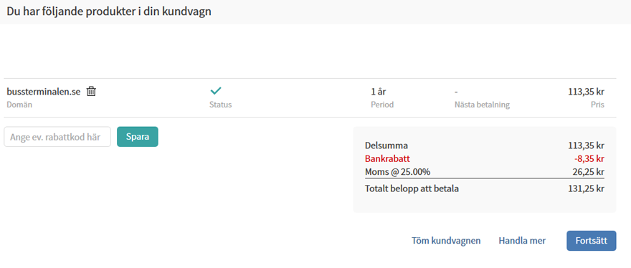Click the Status column label
The width and height of the screenshot is (631, 268).
click(221, 105)
